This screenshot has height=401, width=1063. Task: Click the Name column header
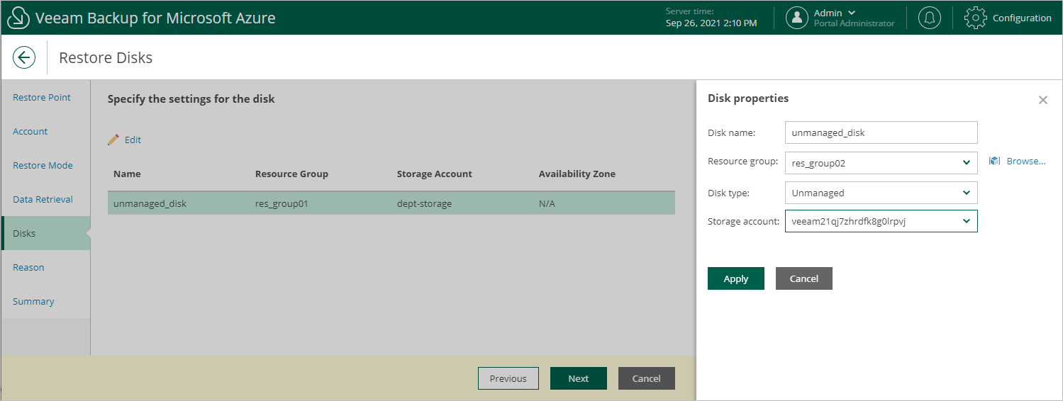pos(127,174)
